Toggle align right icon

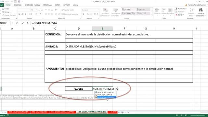pos(52,14)
